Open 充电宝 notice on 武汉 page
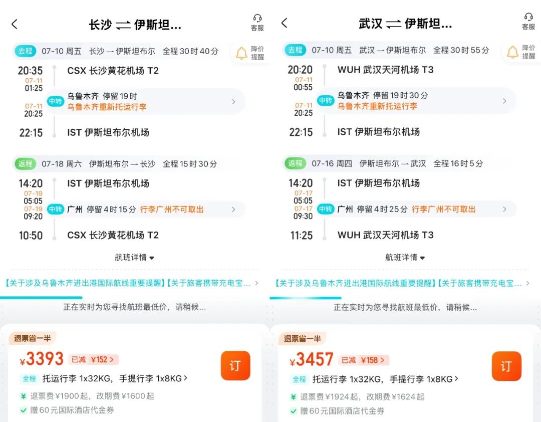 coord(480,283)
